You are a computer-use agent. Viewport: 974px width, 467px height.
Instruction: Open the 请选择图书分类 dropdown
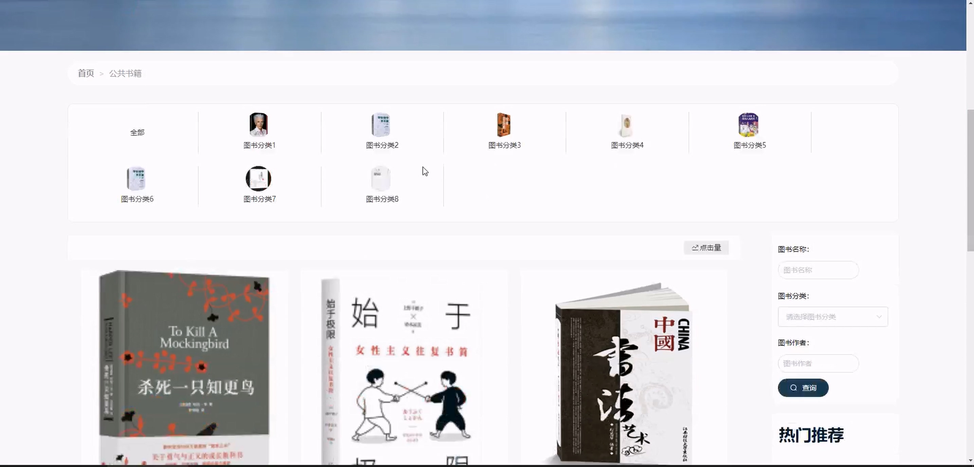coord(833,317)
